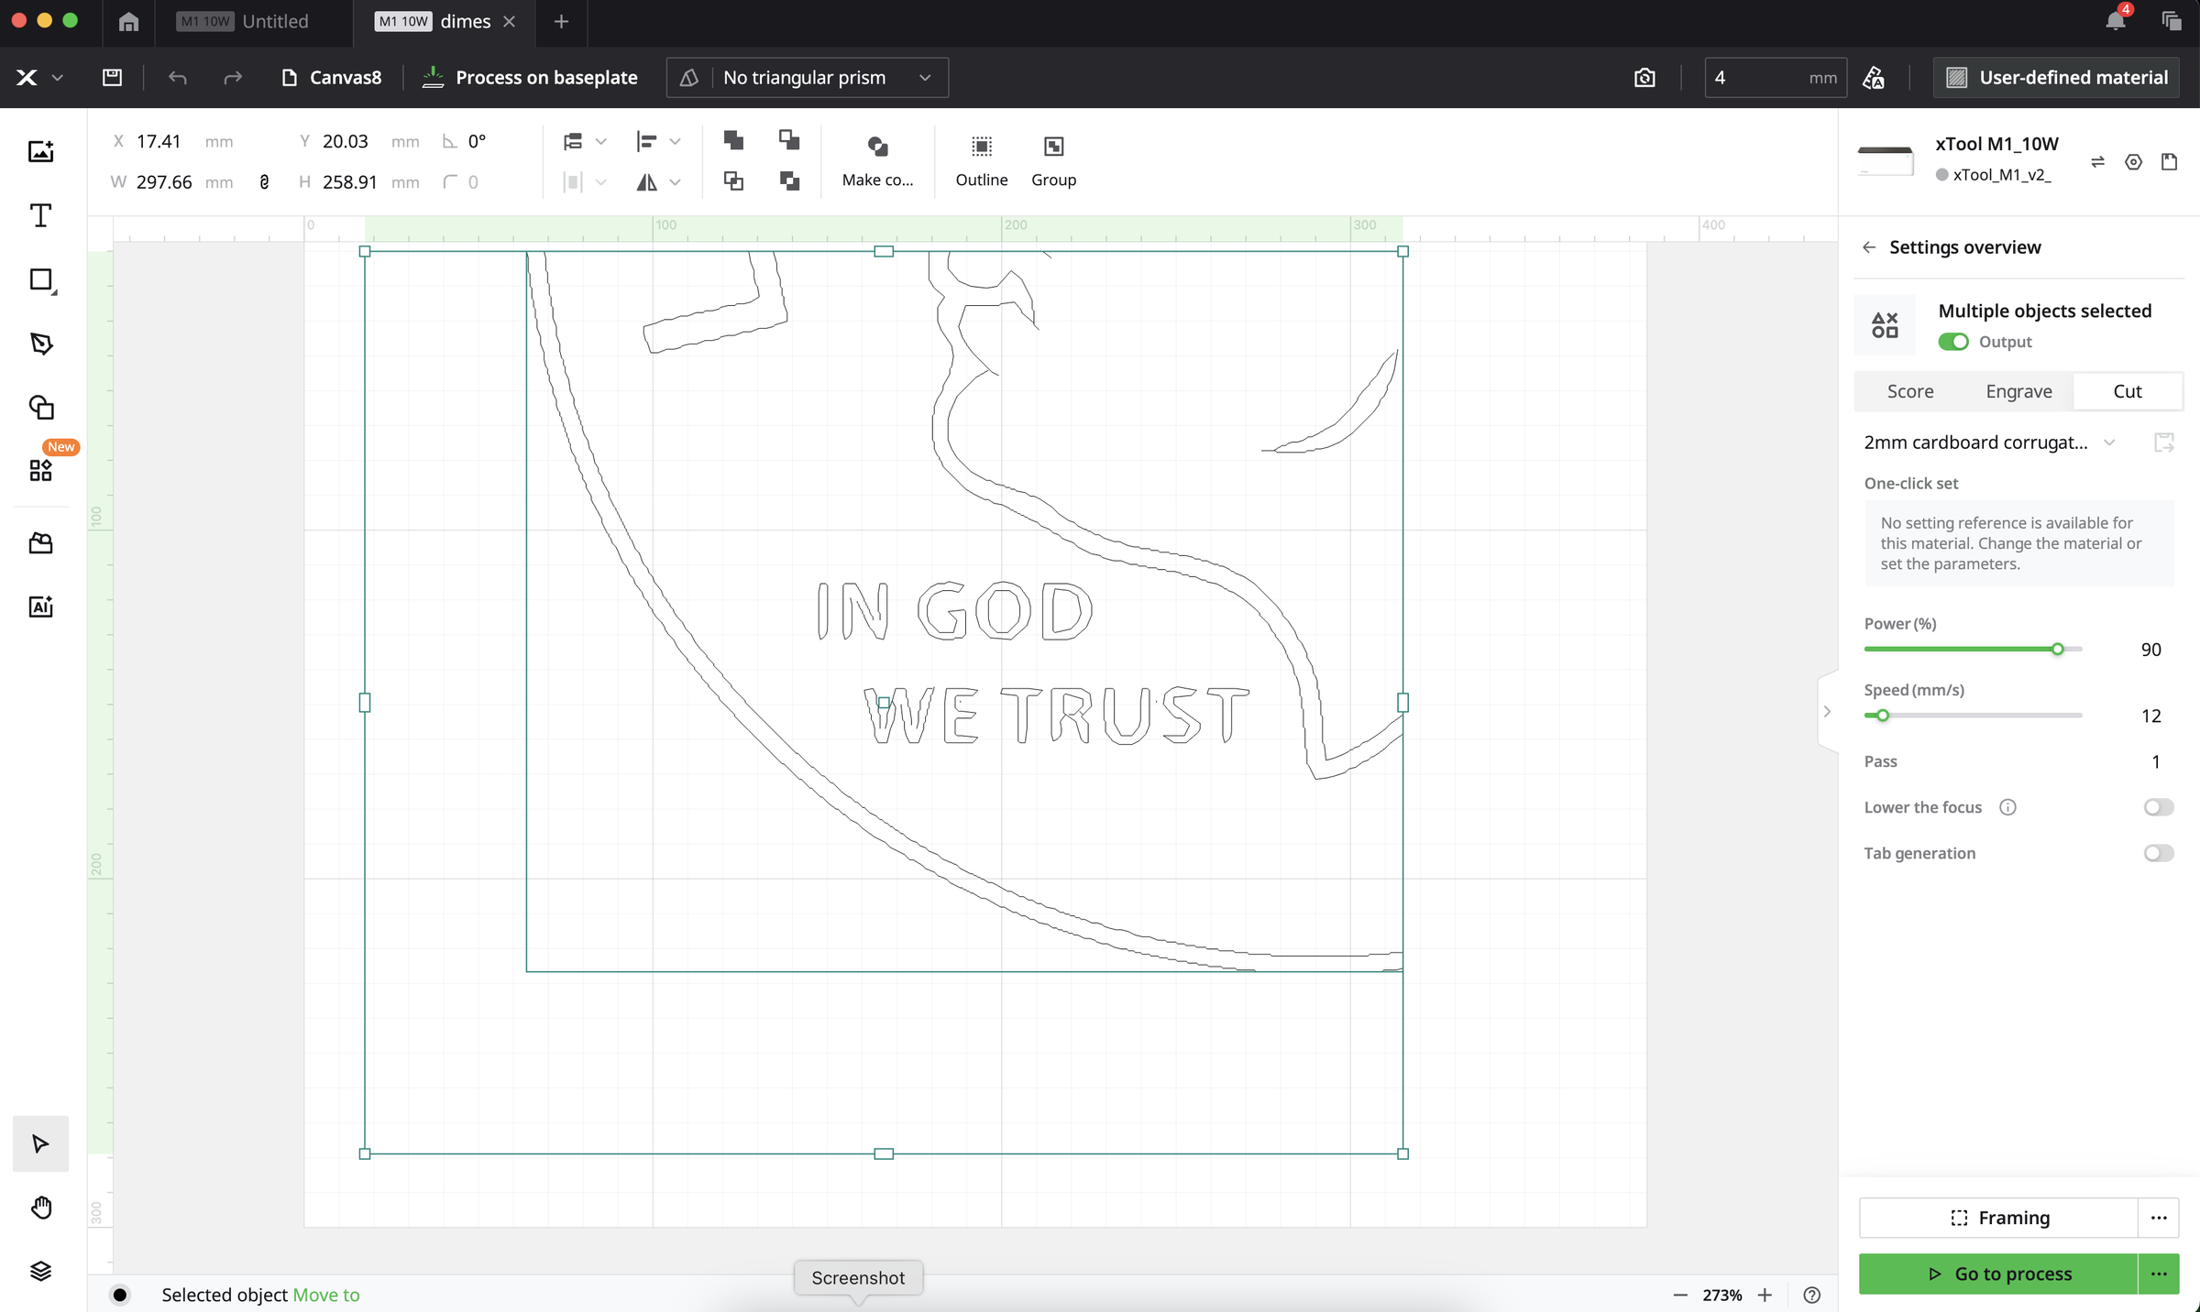Open Framing more options menu
Viewport: 2200px width, 1312px height.
(x=2159, y=1218)
